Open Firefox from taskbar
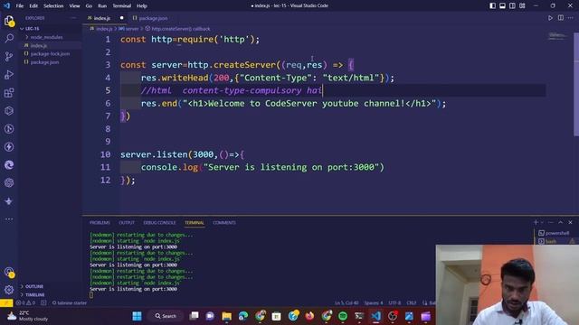Image resolution: width=579 pixels, height=325 pixels. tap(309, 316)
